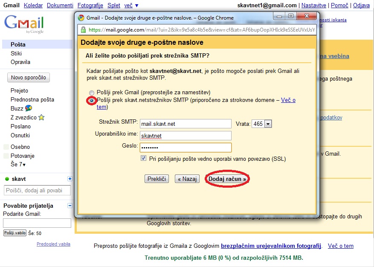Open the Predogled vabila link
The image size is (374, 267).
pyautogui.click(x=53, y=244)
